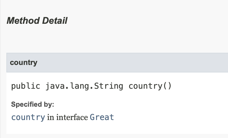The width and height of the screenshot is (228, 138).
Task: Click the word String in the signature
Action: (108, 86)
